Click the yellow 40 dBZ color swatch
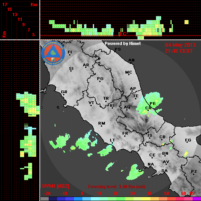Screen dimensions: 201x201 click(146, 199)
